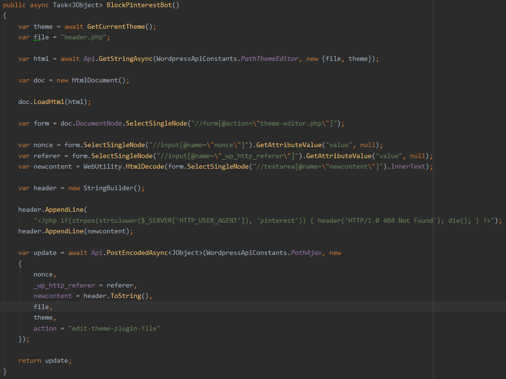506x379 pixels.
Task: Click Task<JObject> return type
Action: (x=77, y=5)
